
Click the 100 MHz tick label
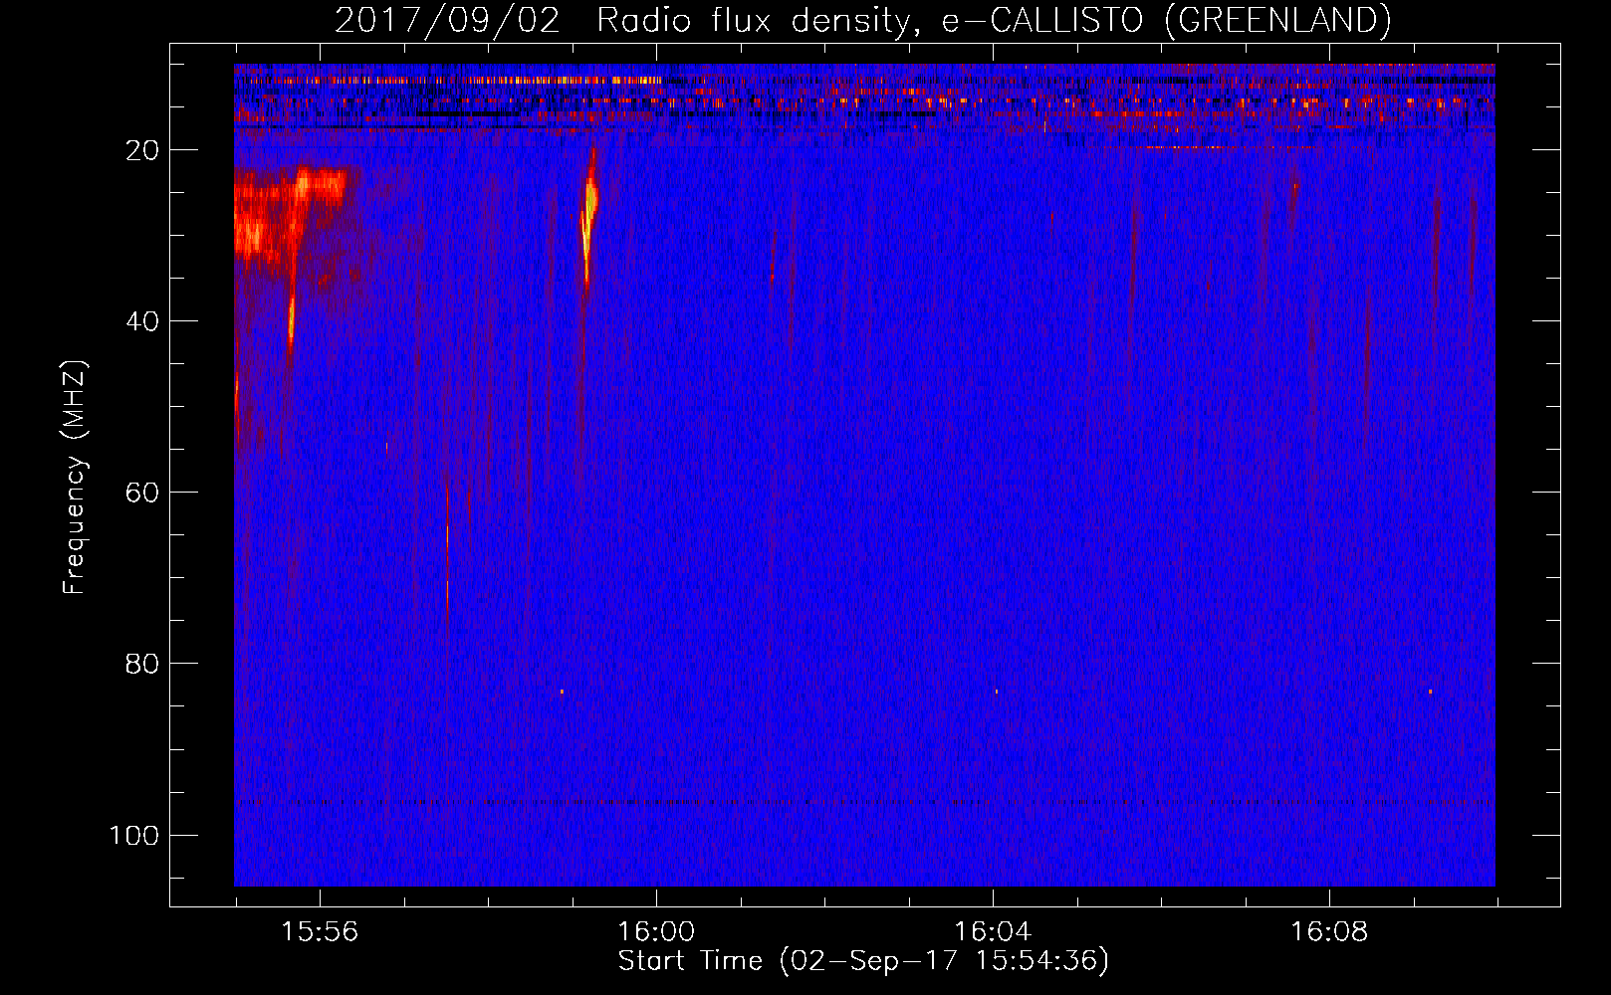134,835
